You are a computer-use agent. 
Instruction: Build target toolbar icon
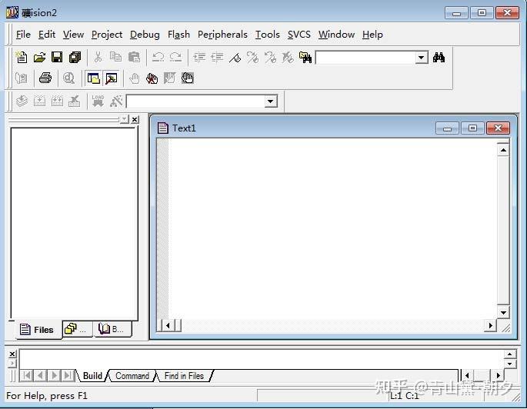coord(40,101)
